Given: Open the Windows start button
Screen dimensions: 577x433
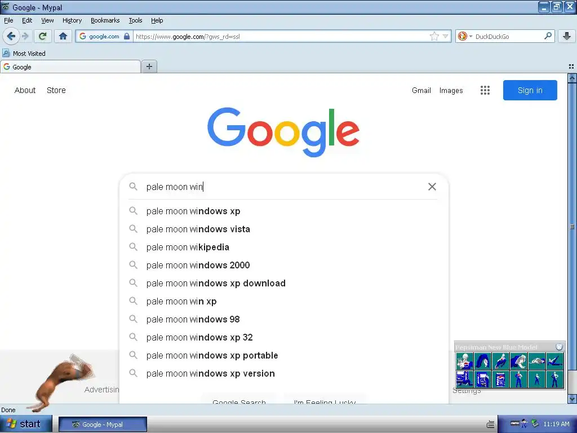Looking at the screenshot, I should [26, 424].
